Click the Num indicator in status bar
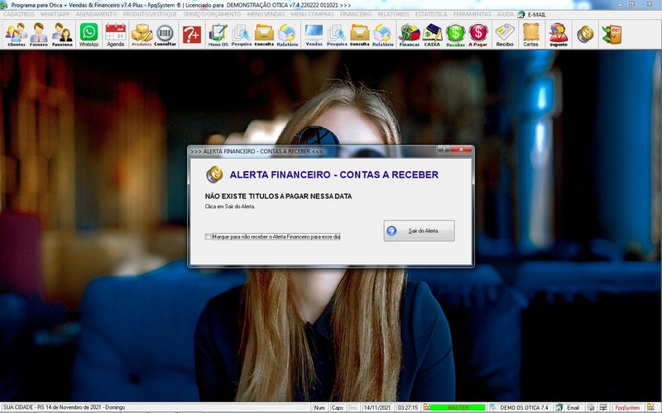662x413 pixels. (x=319, y=407)
